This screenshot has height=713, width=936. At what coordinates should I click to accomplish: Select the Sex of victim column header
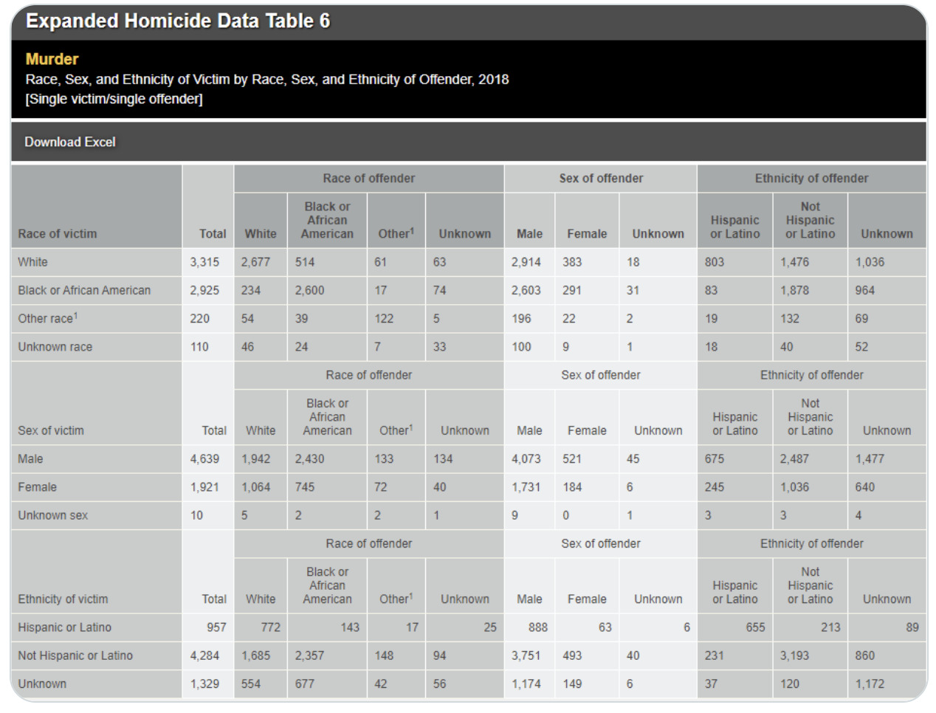(x=51, y=430)
